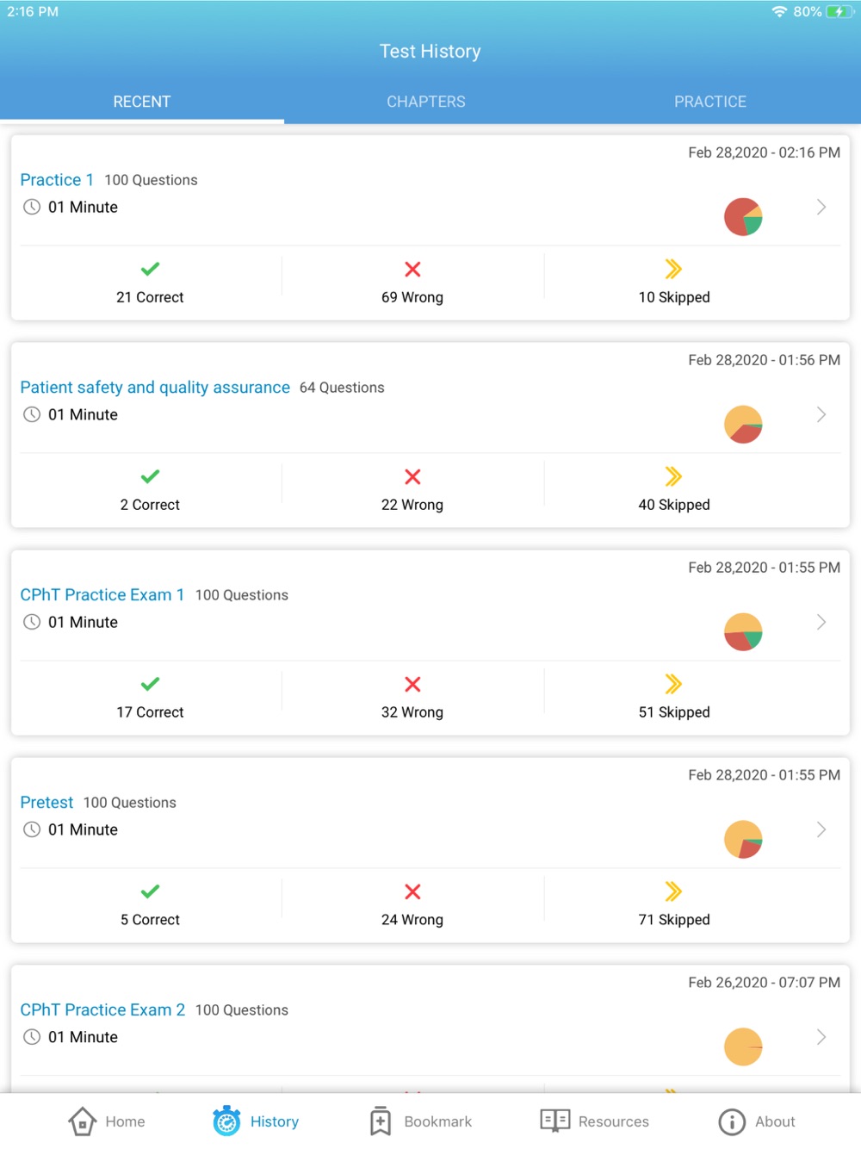The width and height of the screenshot is (861, 1149).
Task: Click the yellow skip arrows above 10 Skipped
Action: 673,269
